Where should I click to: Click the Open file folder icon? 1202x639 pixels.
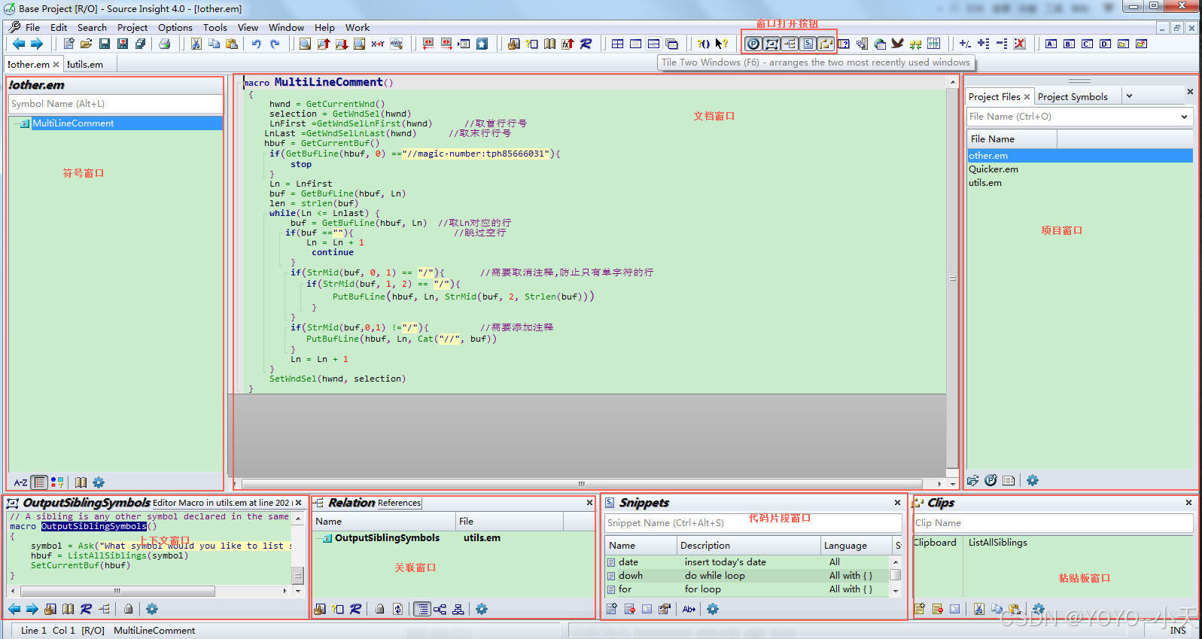point(87,44)
